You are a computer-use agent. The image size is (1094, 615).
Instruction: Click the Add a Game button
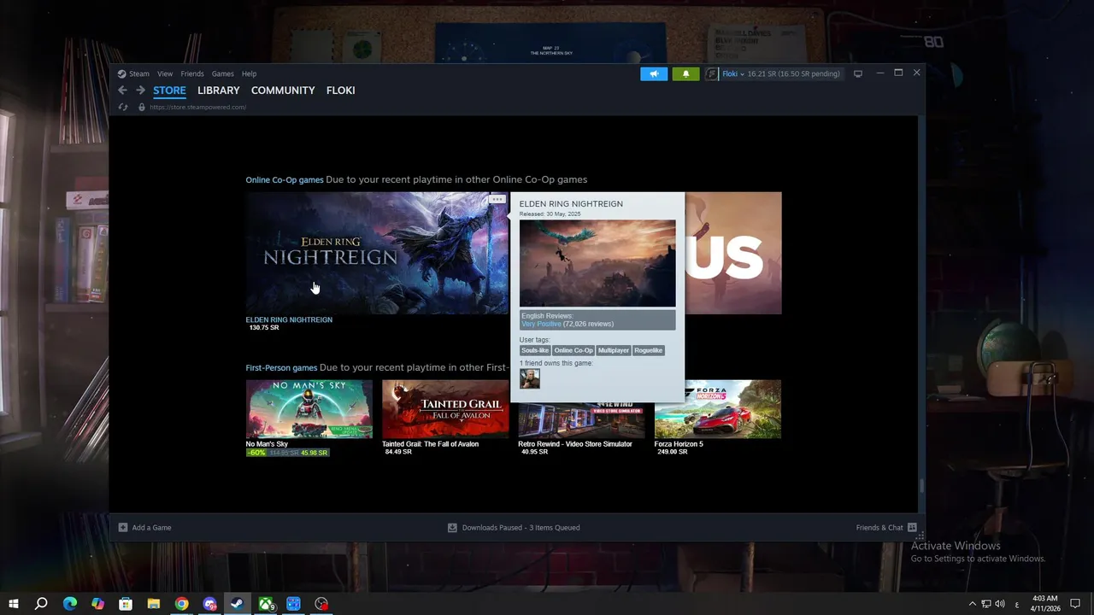pos(145,528)
